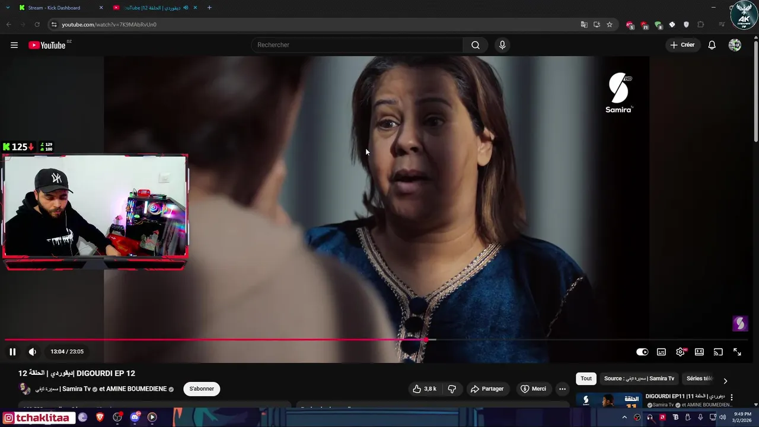The image size is (759, 427).
Task: Open YouTube notifications bell
Action: pos(712,45)
